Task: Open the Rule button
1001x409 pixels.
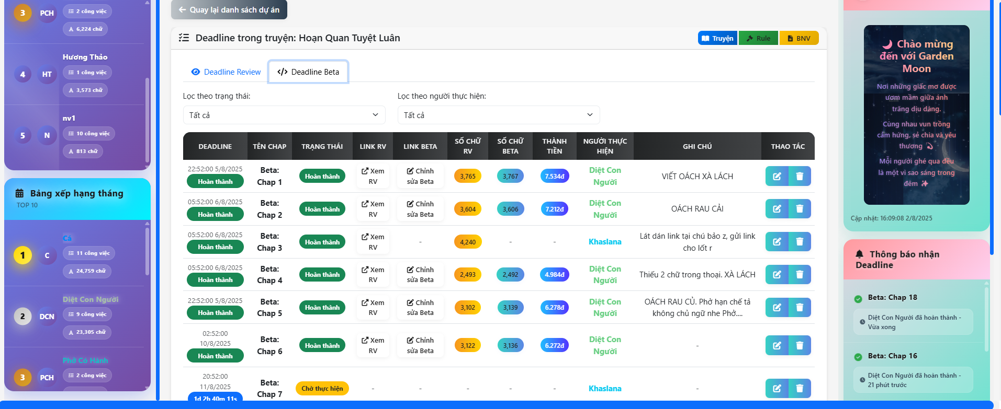Action: click(758, 38)
